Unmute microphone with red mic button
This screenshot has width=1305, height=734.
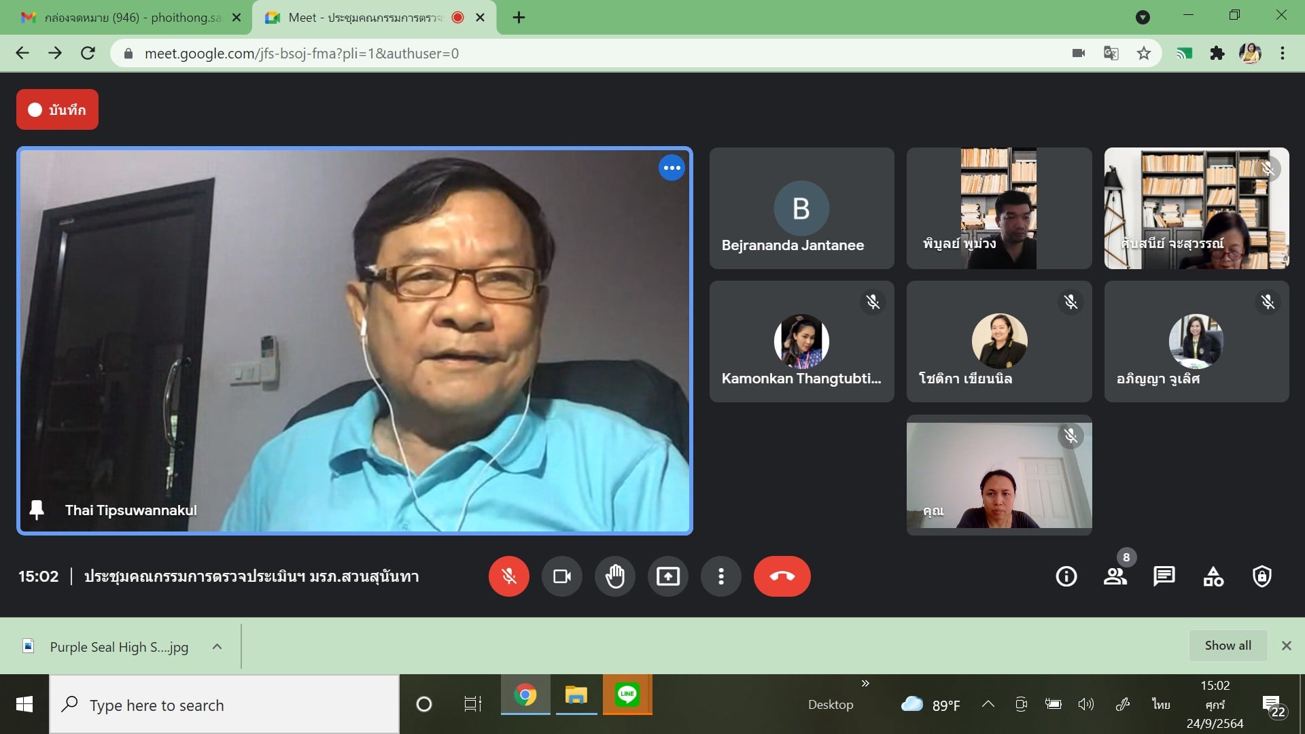click(508, 576)
